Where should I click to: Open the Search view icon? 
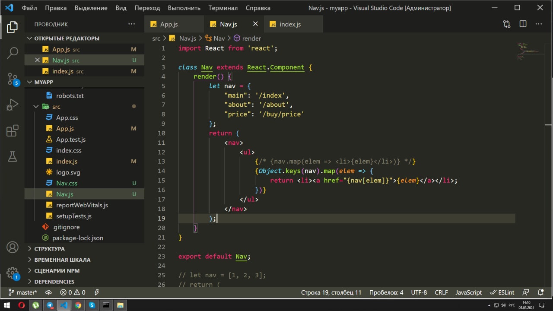click(x=13, y=53)
